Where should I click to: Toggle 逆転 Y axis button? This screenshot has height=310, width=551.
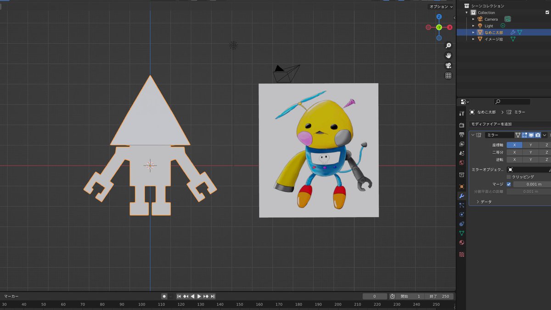tap(531, 160)
